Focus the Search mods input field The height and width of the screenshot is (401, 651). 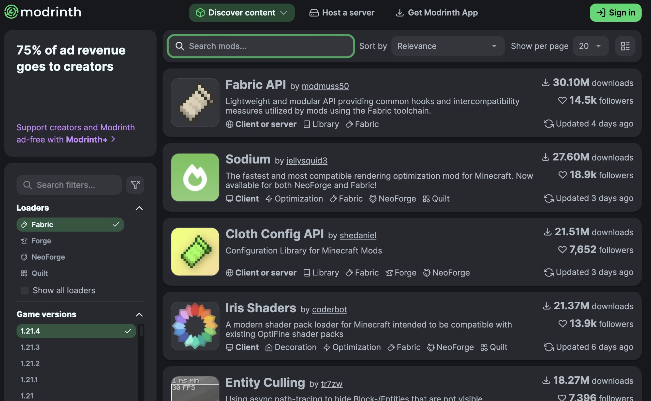[261, 46]
